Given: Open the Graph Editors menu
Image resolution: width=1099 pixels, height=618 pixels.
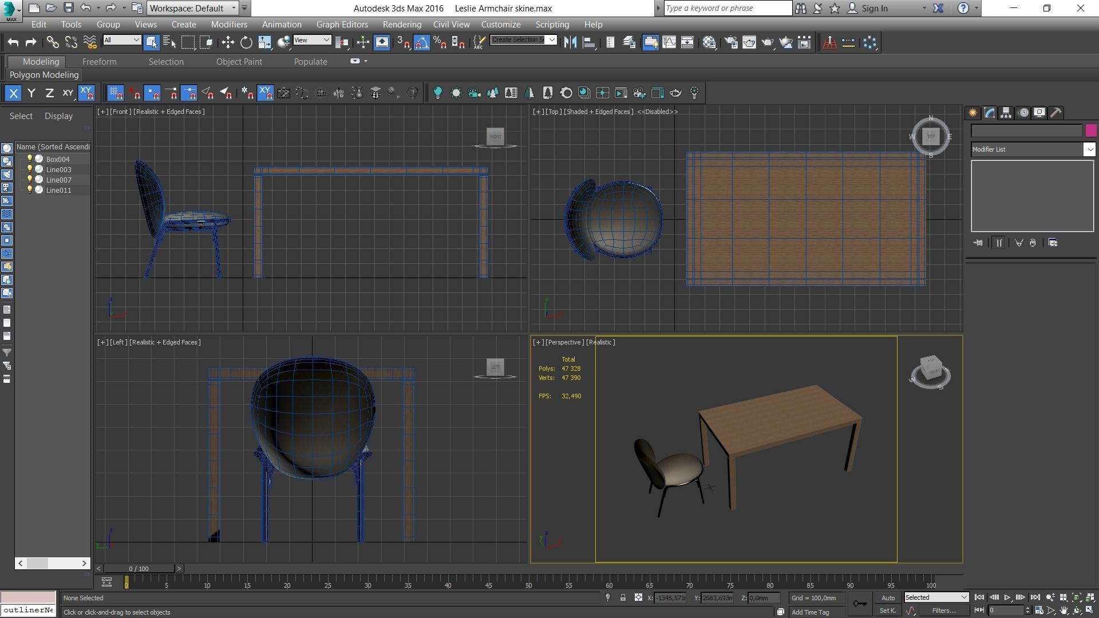Looking at the screenshot, I should pos(342,25).
